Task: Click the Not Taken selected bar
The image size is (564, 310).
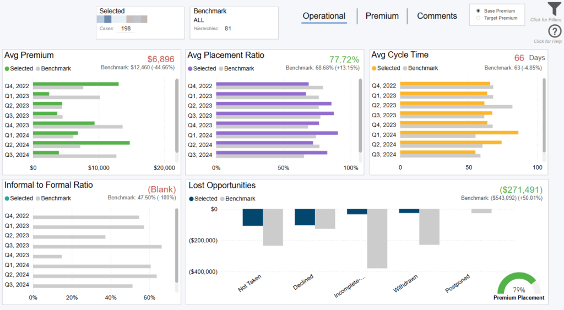Action: click(x=253, y=217)
